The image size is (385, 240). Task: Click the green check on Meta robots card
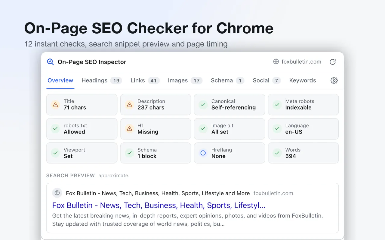pyautogui.click(x=277, y=105)
